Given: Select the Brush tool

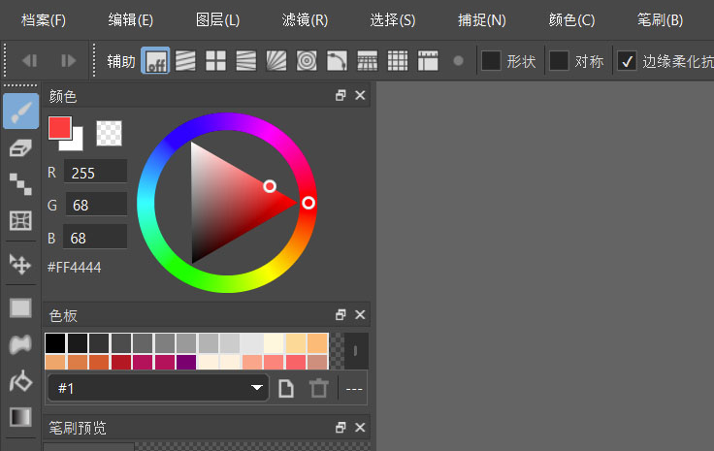Looking at the screenshot, I should coord(21,112).
